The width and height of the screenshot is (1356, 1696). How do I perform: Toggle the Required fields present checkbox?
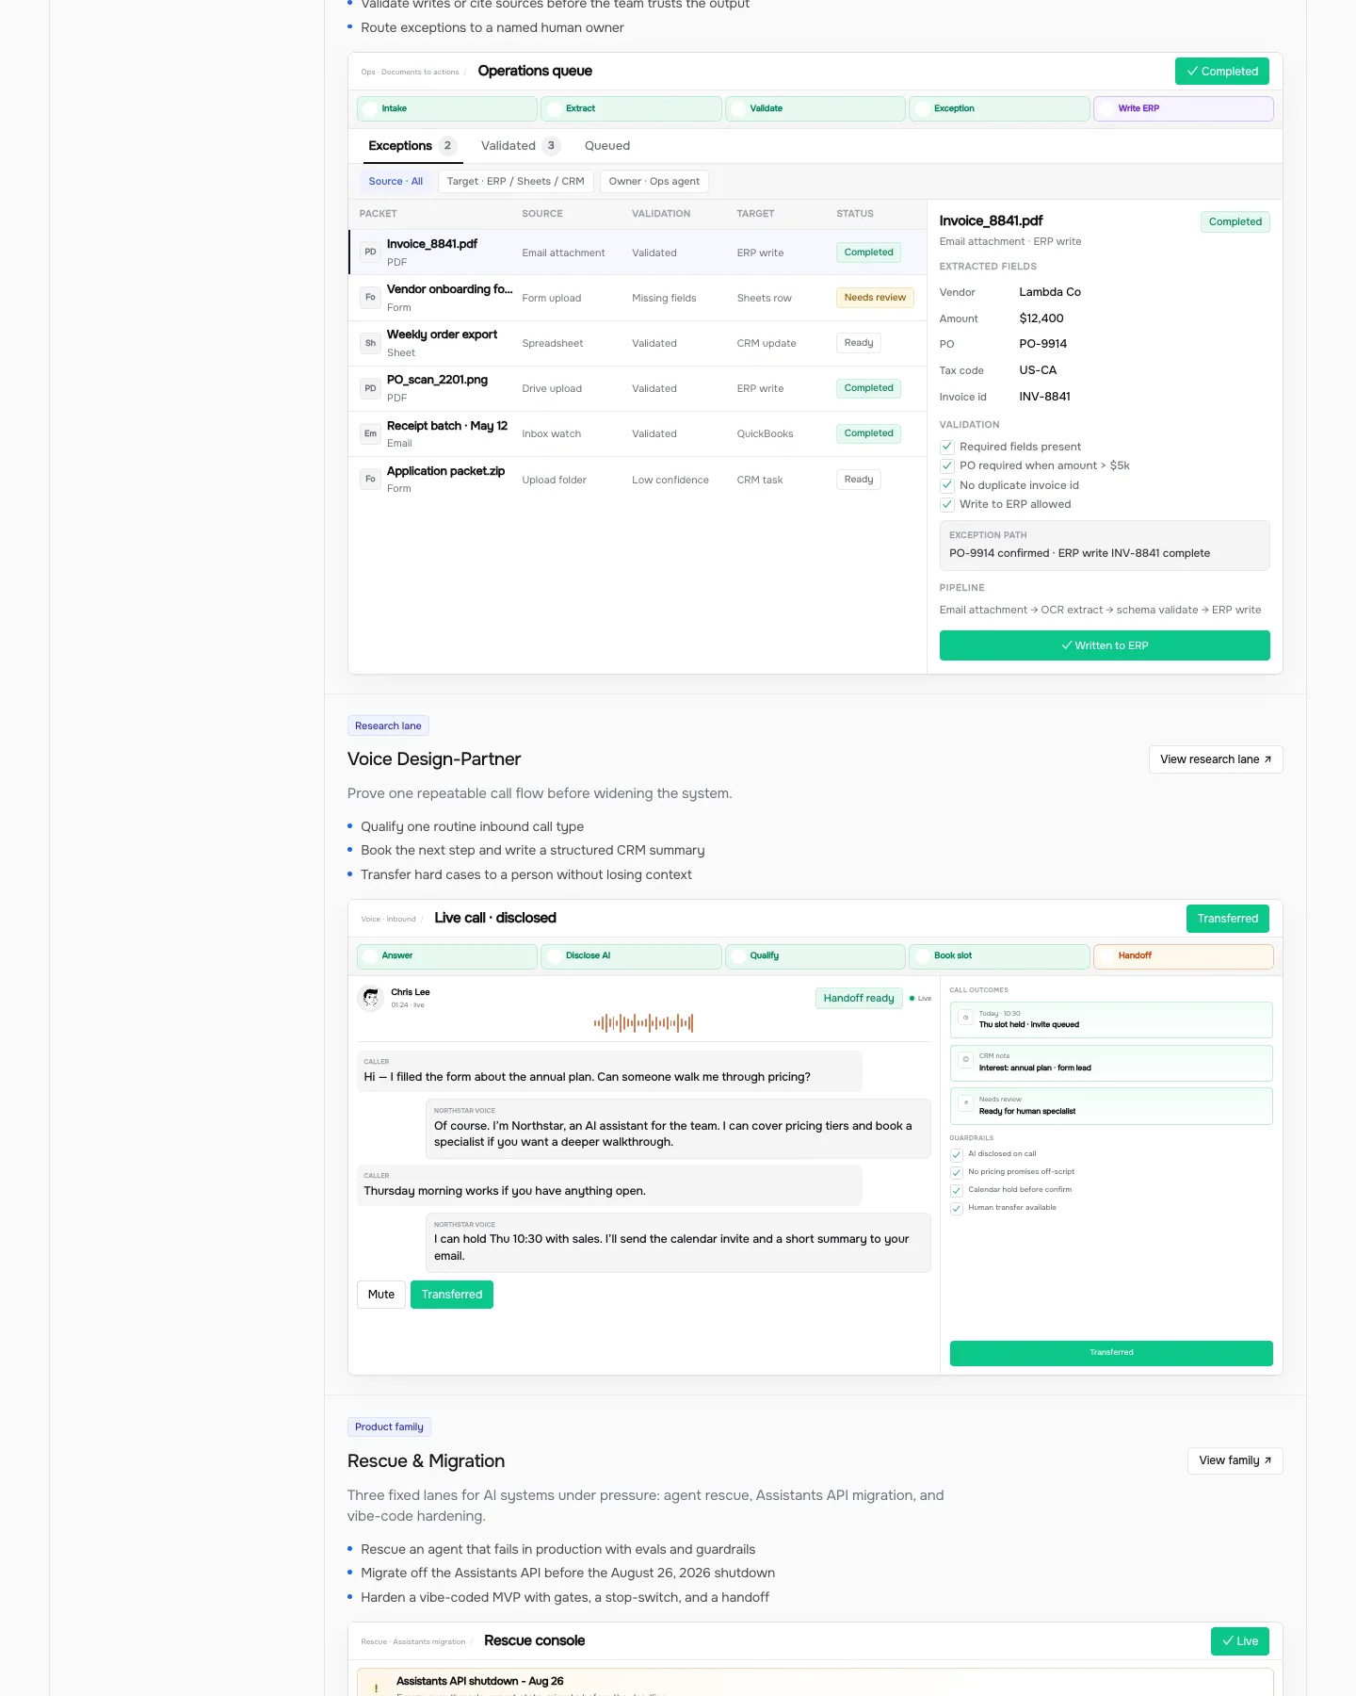click(947, 447)
